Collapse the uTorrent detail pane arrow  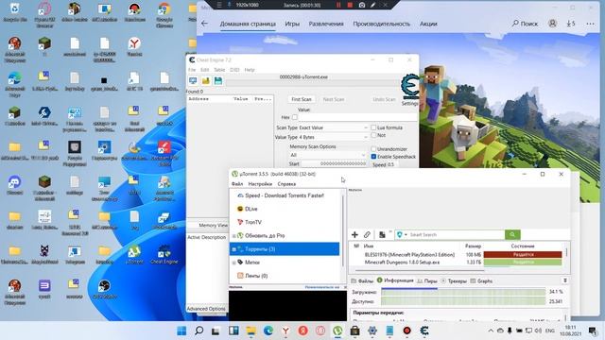click(x=565, y=280)
